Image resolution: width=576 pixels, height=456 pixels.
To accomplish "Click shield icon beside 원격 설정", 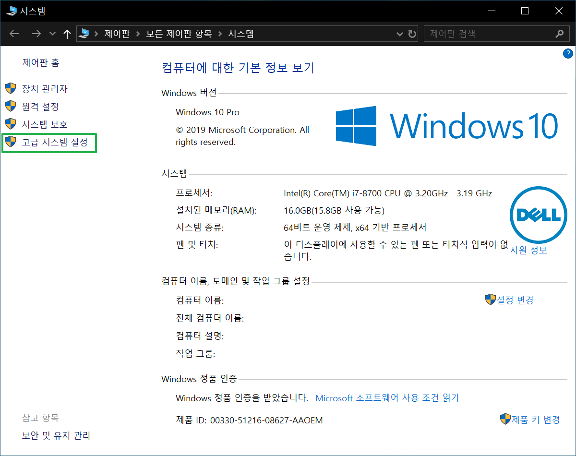I will pyautogui.click(x=11, y=106).
